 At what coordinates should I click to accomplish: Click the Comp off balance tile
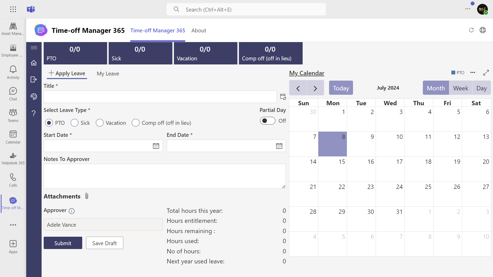click(271, 53)
